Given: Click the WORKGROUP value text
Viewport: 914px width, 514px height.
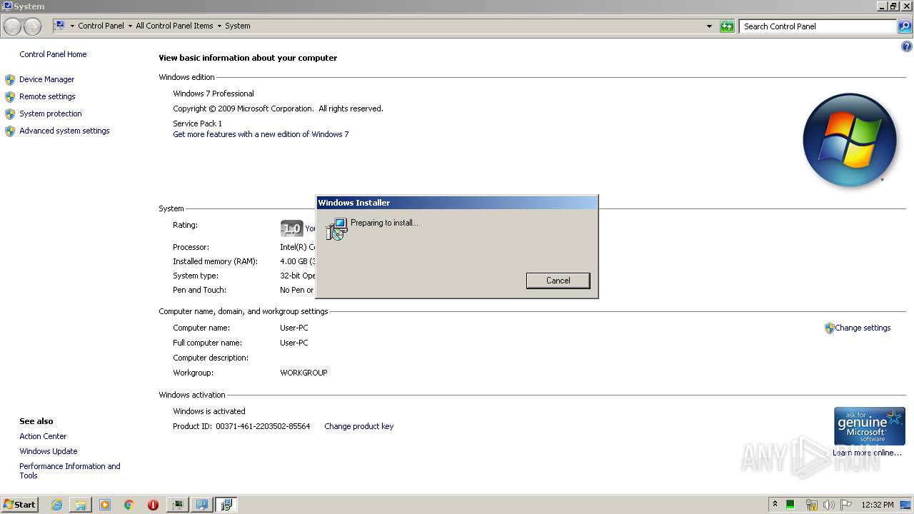Looking at the screenshot, I should (303, 373).
